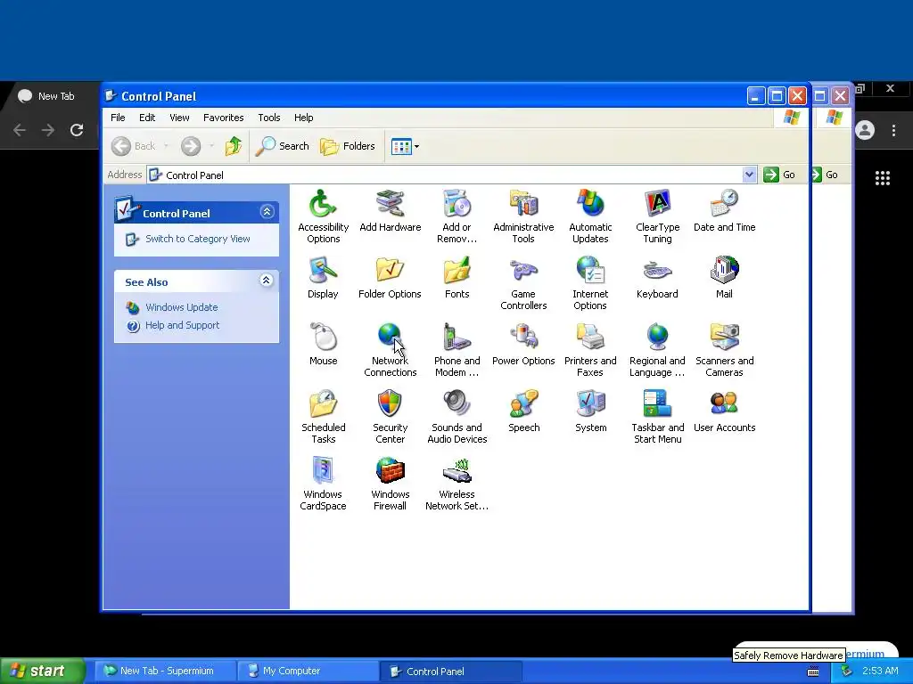This screenshot has width=913, height=684.
Task: Open the View menu
Action: (x=179, y=118)
